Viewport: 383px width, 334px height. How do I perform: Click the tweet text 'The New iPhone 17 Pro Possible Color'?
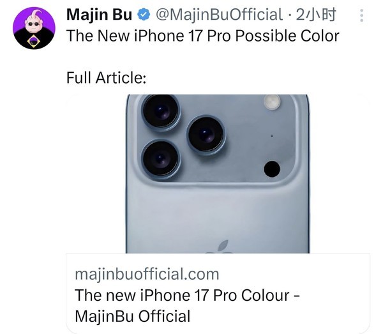coord(203,36)
